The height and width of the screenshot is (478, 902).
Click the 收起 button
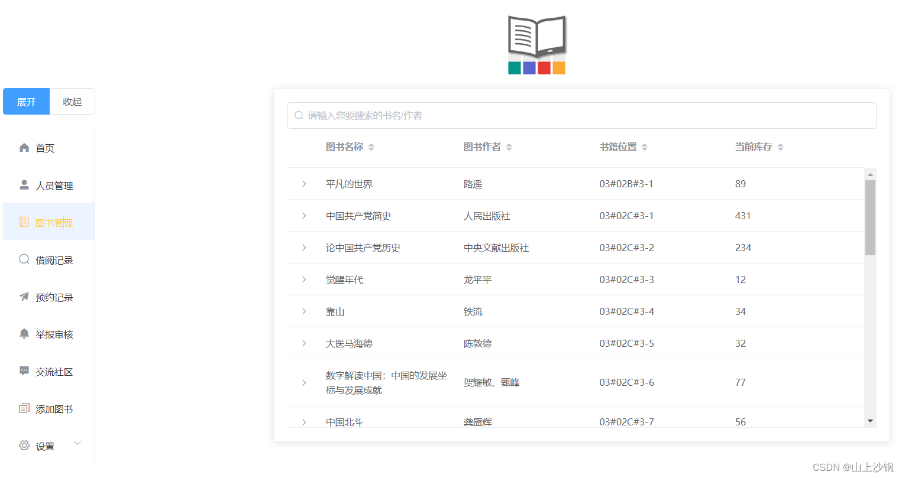tap(72, 102)
